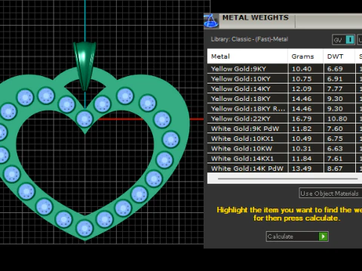Select the Yellow Gold:9KY row
The width and height of the screenshot is (362, 271).
pyautogui.click(x=284, y=69)
